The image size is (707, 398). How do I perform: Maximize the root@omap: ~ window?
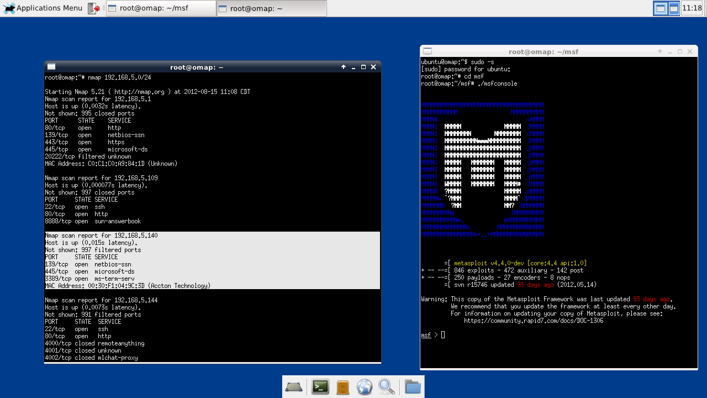point(363,67)
